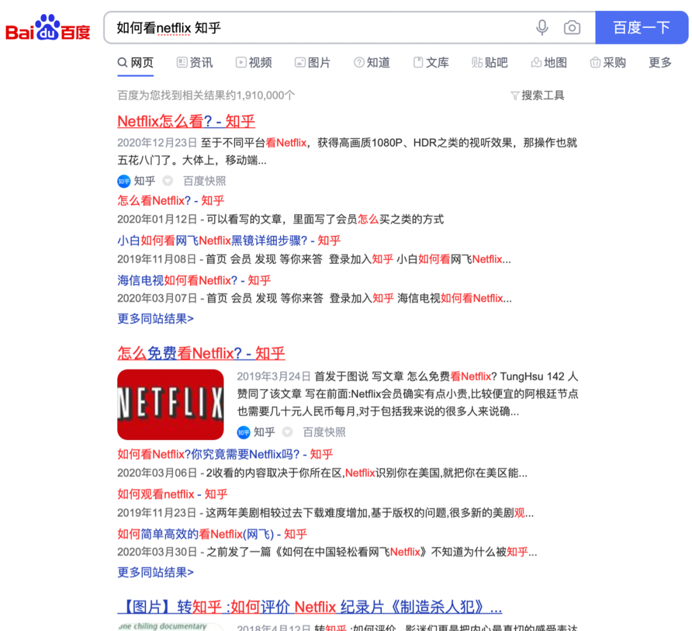Click first 更多同站结果> link
The image size is (692, 631).
[x=155, y=318]
